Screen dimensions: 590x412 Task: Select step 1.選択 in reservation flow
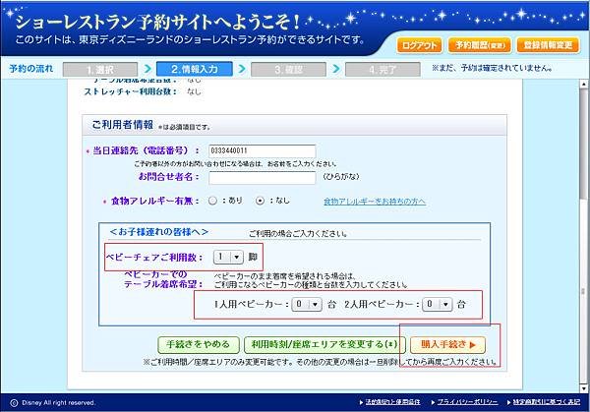pyautogui.click(x=100, y=70)
